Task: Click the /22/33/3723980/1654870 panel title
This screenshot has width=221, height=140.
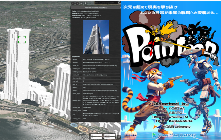Action: [x=96, y=7]
